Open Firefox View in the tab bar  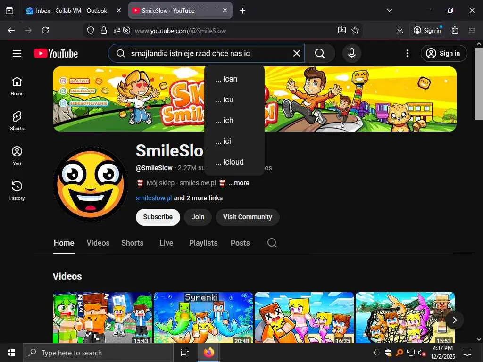pos(9,10)
